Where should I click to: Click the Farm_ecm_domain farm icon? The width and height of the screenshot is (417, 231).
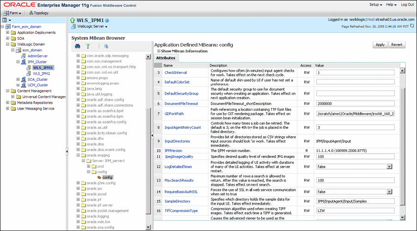pyautogui.click(x=8, y=27)
